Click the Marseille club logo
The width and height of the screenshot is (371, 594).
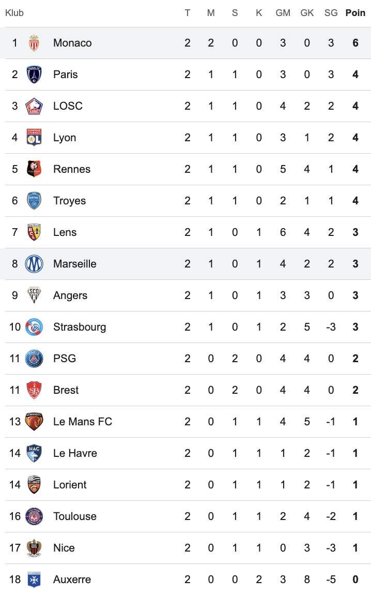[x=34, y=264]
